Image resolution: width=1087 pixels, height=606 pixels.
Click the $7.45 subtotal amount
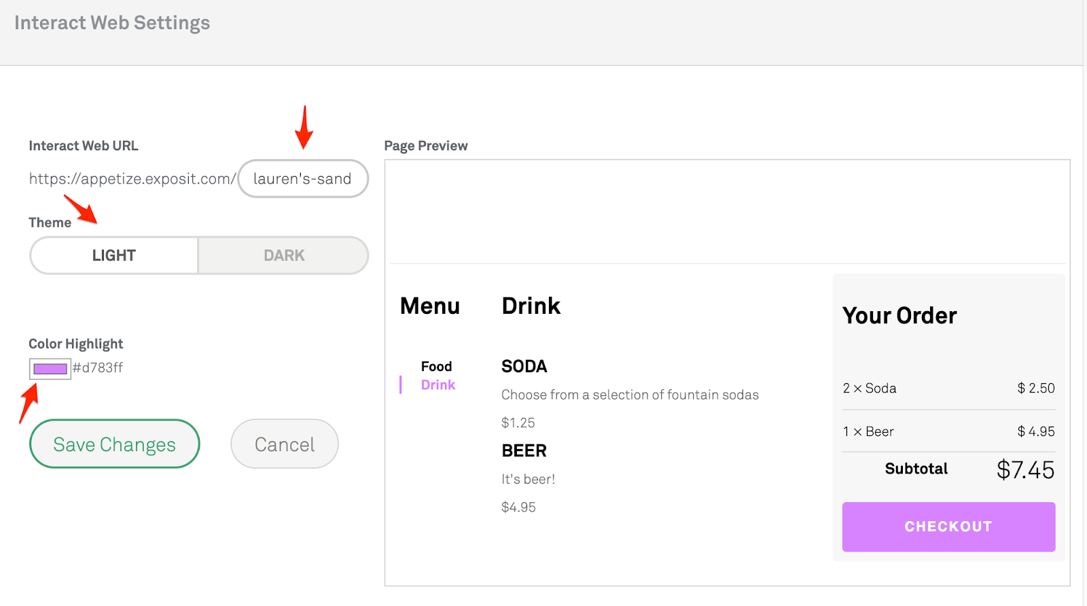1025,469
